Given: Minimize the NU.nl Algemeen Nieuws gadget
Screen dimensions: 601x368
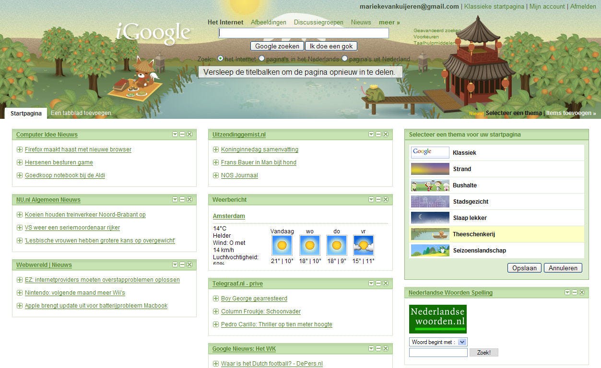Looking at the screenshot, I should pos(182,199).
